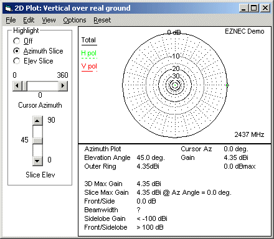Viewport: 274px width, 239px height.
Task: Click the up arrow of Slice Elev scrollbar
Action: coord(37,121)
